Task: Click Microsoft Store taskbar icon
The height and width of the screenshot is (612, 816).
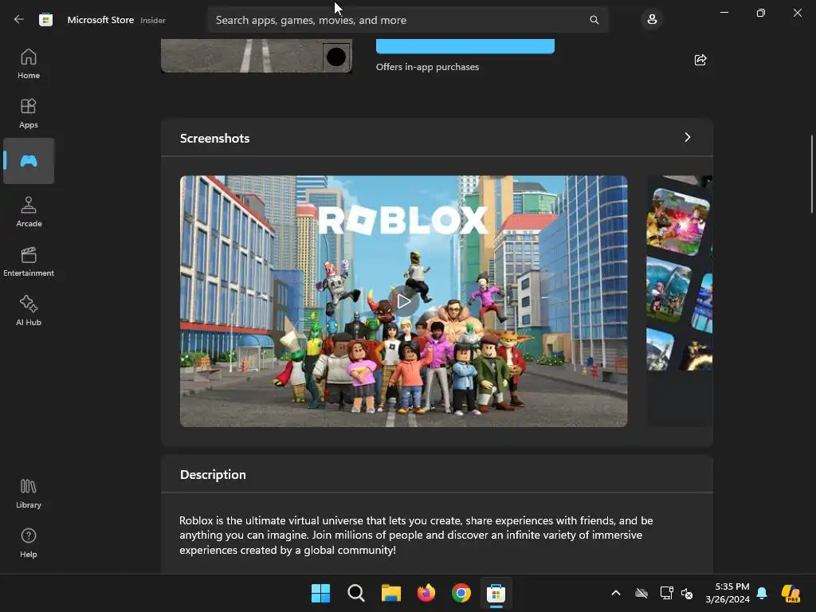Action: pyautogui.click(x=496, y=593)
